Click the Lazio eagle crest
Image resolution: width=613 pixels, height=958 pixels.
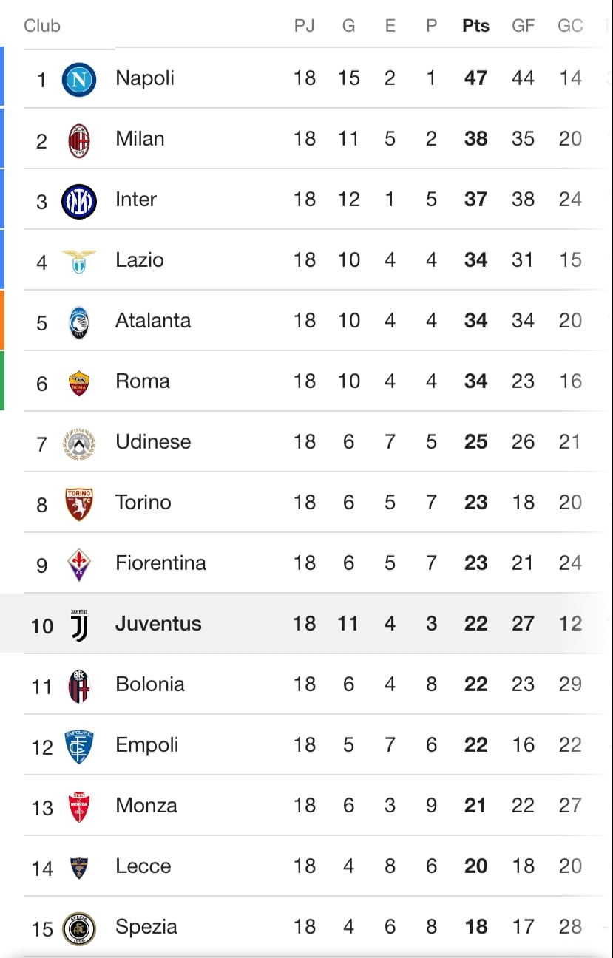click(78, 261)
